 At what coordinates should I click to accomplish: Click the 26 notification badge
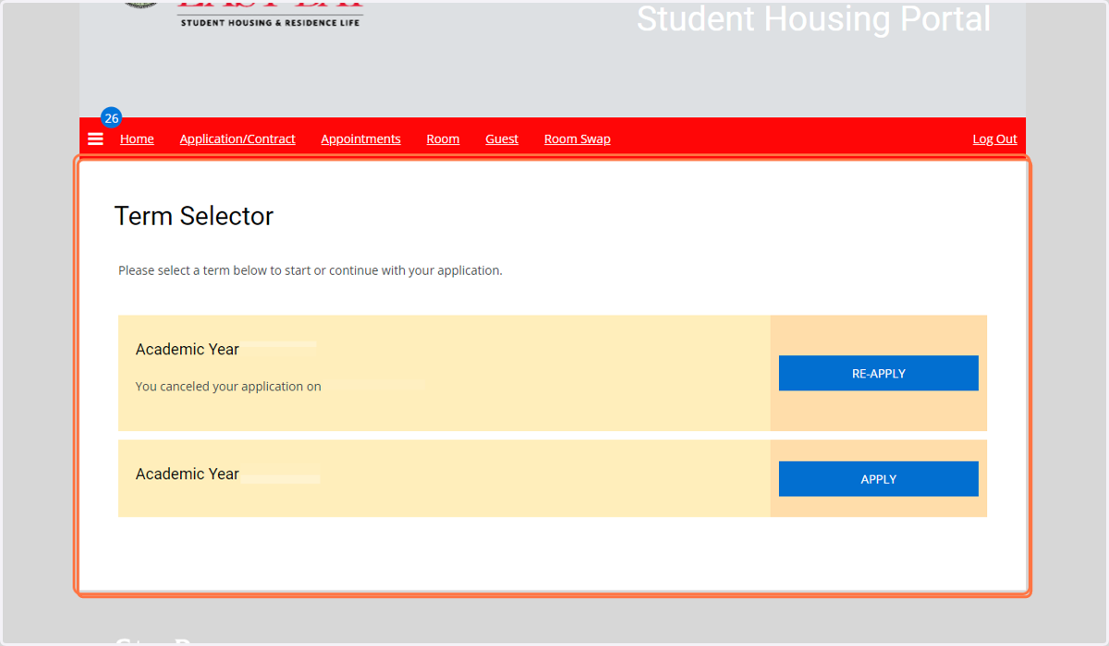pos(111,118)
